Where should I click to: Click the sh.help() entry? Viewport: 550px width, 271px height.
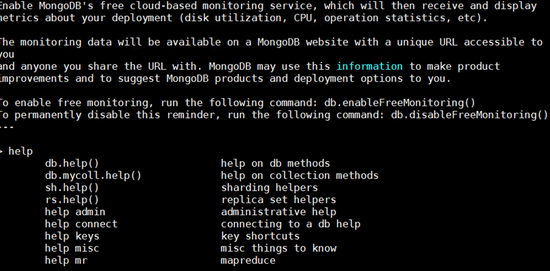pyautogui.click(x=72, y=187)
